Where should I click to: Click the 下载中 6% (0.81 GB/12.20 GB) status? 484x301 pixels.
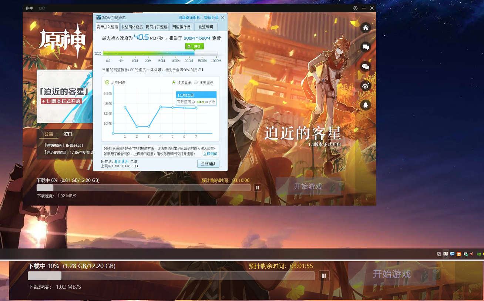click(x=68, y=180)
